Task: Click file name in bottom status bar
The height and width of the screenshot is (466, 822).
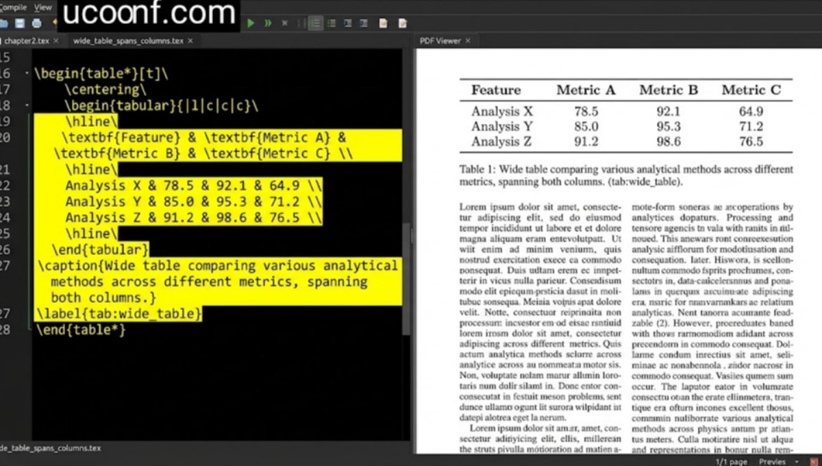Action: [x=50, y=448]
